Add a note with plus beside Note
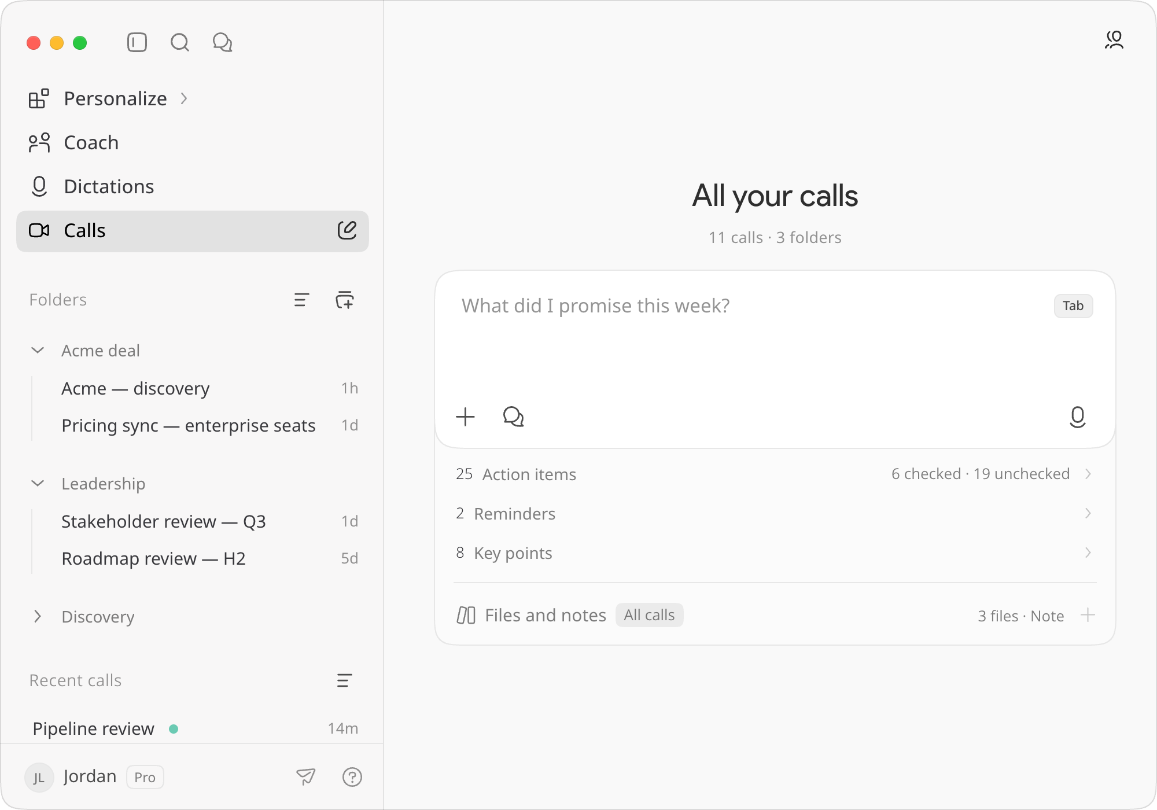This screenshot has height=810, width=1157. (1088, 615)
